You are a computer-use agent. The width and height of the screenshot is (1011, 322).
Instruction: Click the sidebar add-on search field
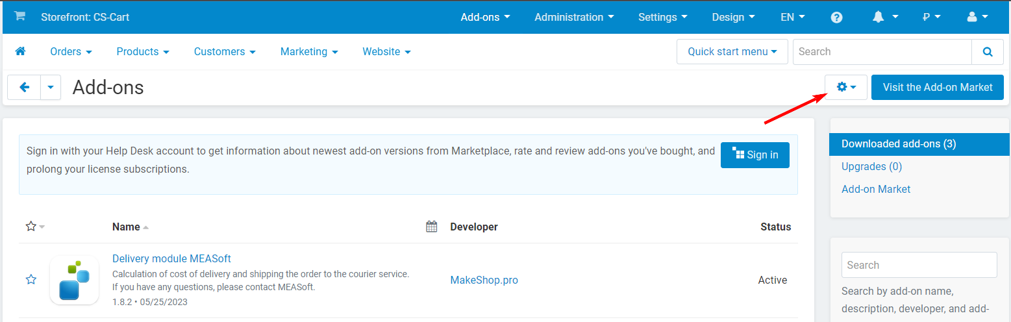tap(919, 265)
